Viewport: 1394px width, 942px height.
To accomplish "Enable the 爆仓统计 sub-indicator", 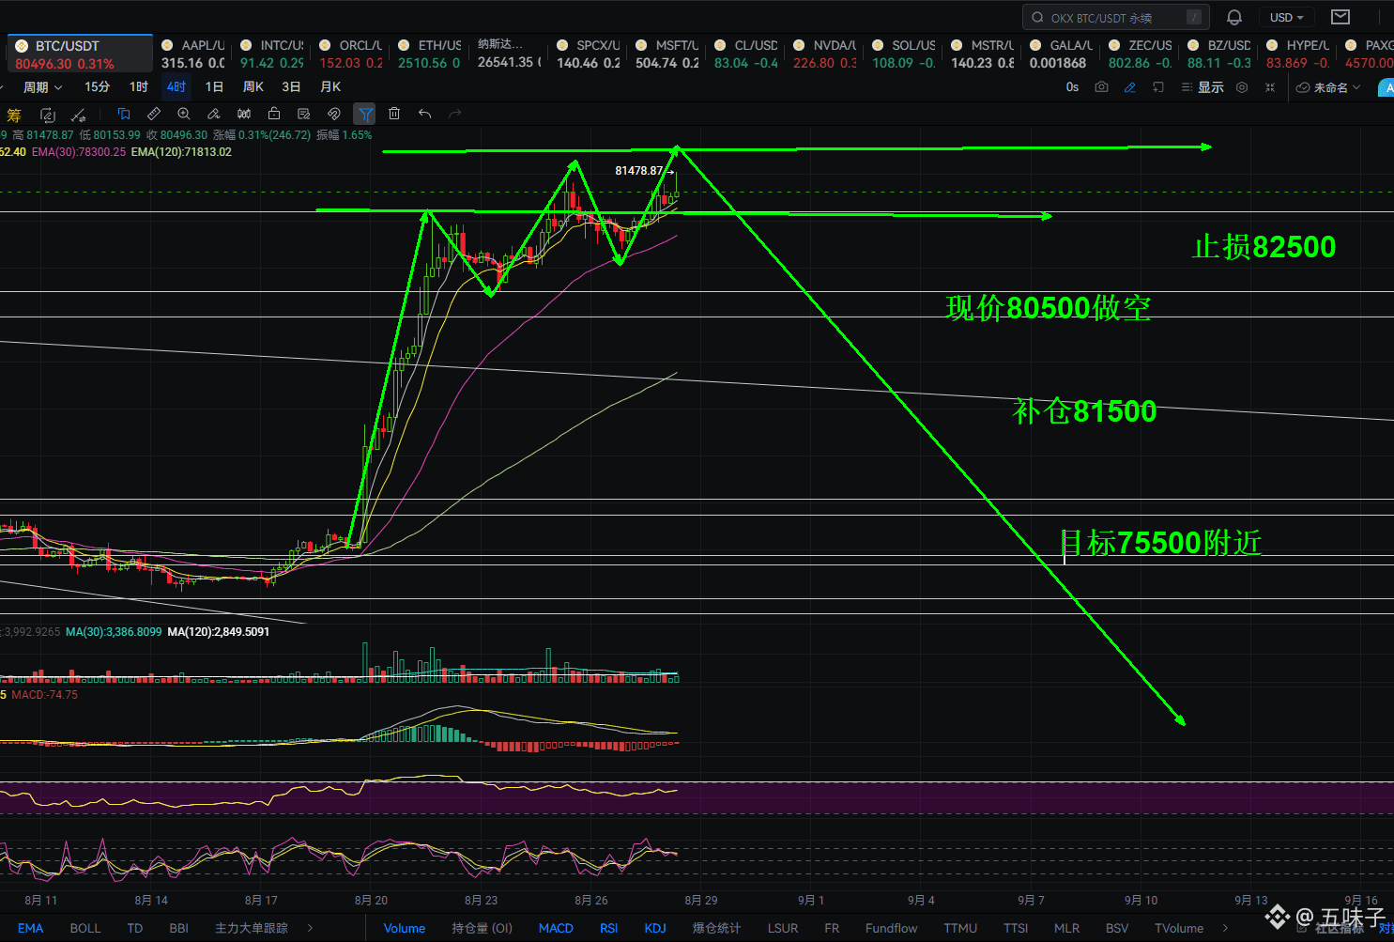I will click(x=716, y=928).
